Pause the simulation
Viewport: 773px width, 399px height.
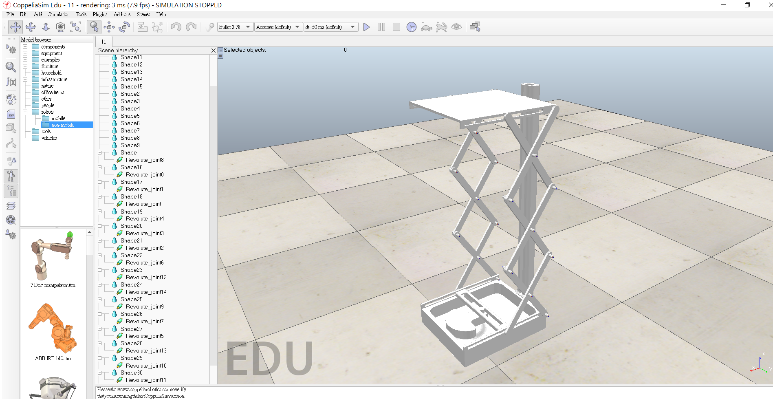pyautogui.click(x=381, y=27)
